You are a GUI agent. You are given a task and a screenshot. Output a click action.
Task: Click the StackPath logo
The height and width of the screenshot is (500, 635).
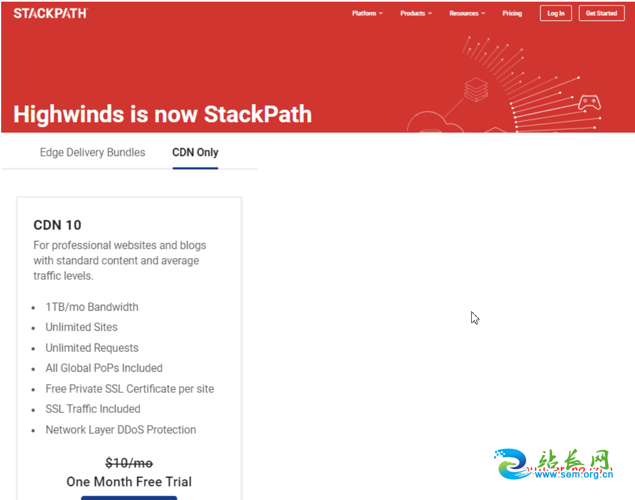tap(51, 13)
